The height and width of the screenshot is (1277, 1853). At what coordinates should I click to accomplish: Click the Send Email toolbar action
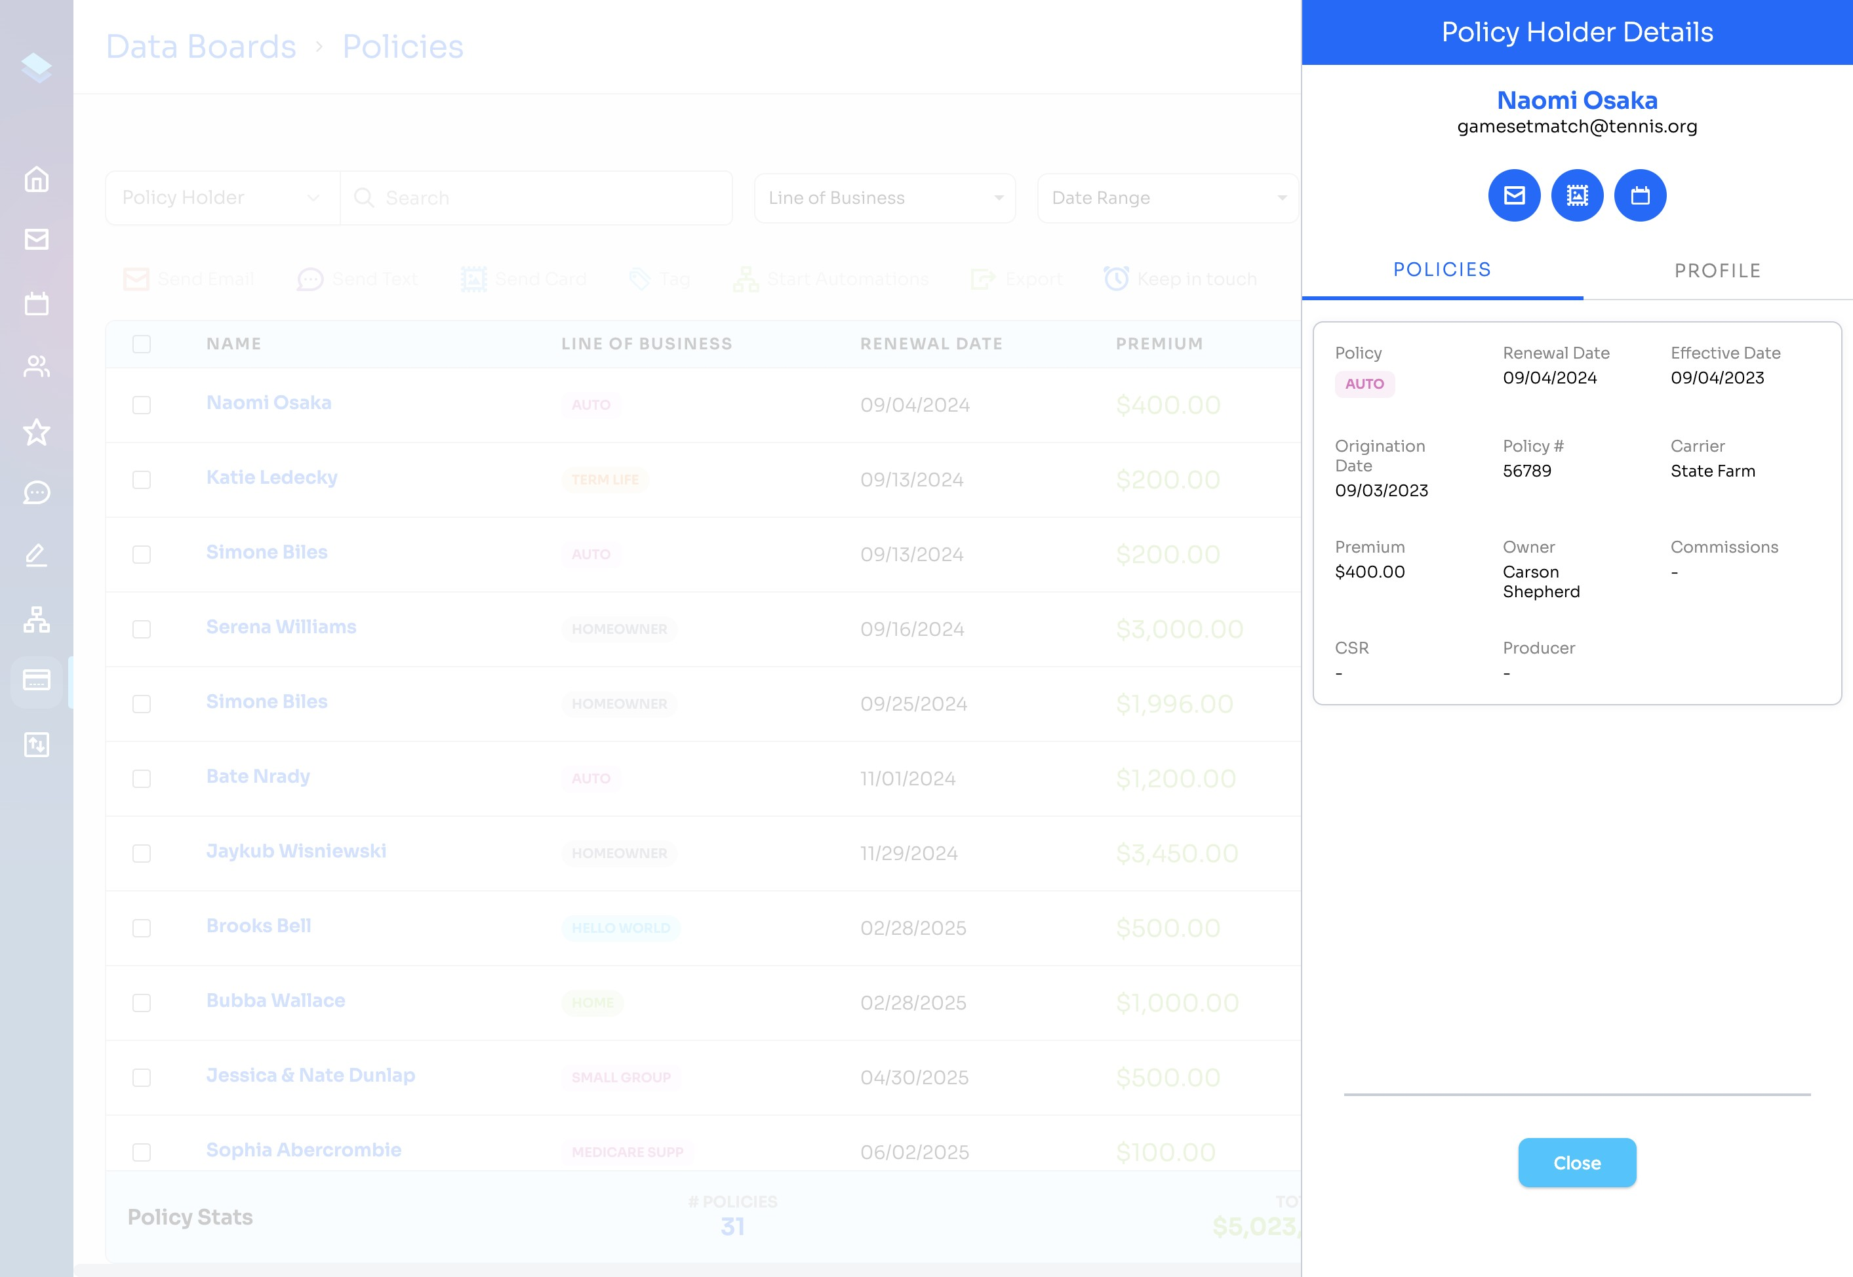click(189, 279)
